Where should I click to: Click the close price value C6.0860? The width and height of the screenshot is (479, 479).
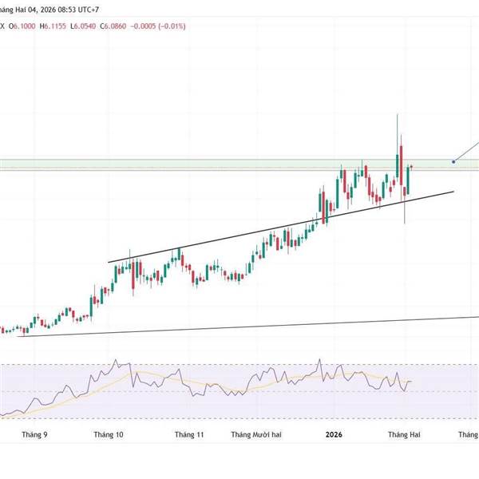(x=113, y=26)
